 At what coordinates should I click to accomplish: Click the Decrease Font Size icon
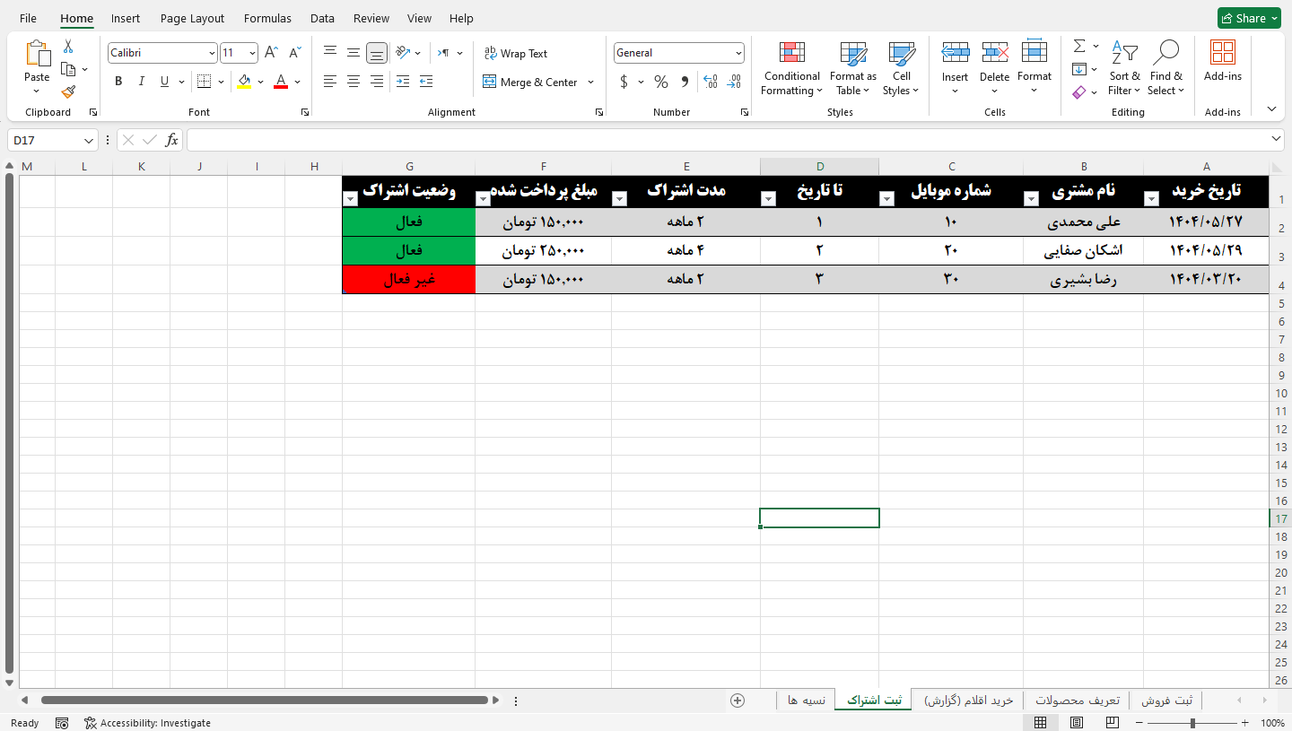pos(294,53)
